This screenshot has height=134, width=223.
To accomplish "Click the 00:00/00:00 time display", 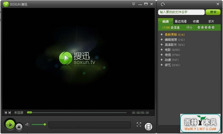I will click(x=140, y=113).
